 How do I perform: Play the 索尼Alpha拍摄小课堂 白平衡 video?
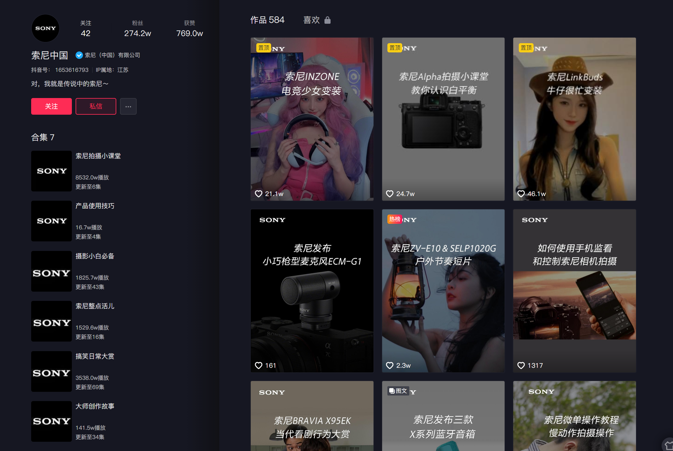(443, 119)
